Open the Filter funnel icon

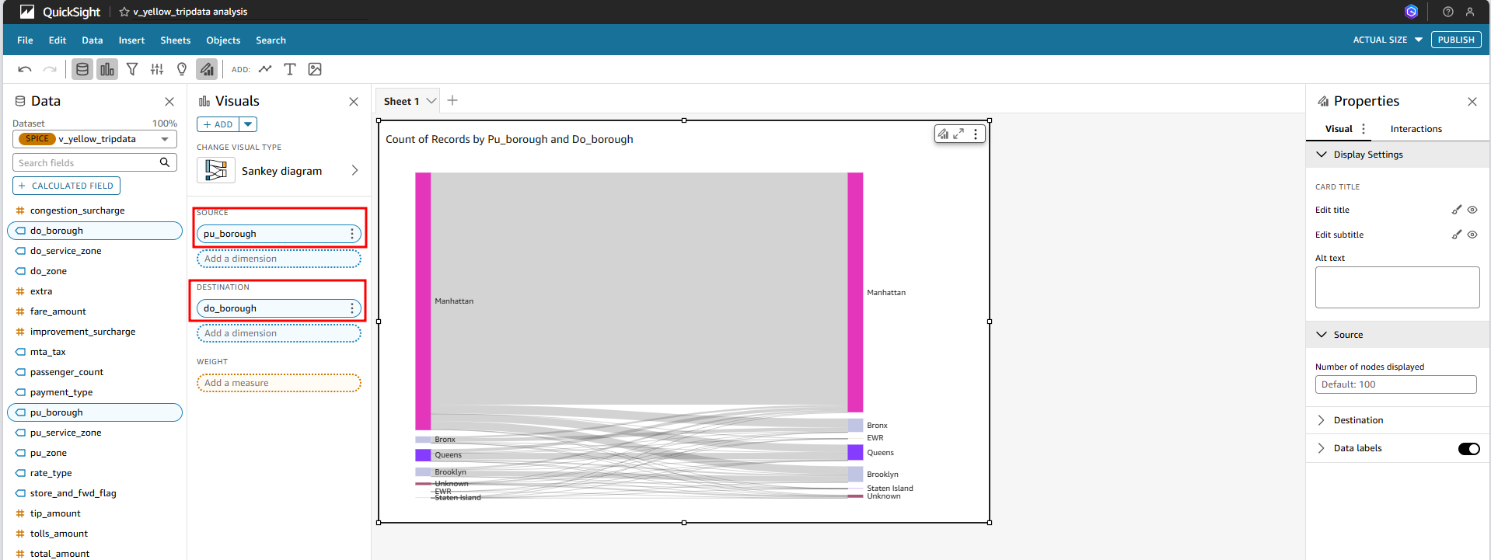132,69
